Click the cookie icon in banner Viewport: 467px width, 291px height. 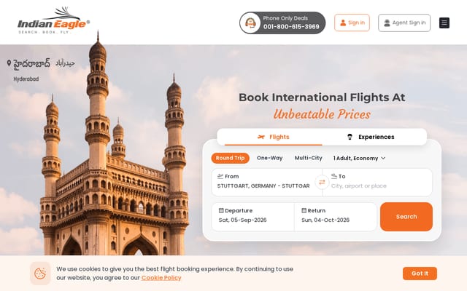(40, 274)
